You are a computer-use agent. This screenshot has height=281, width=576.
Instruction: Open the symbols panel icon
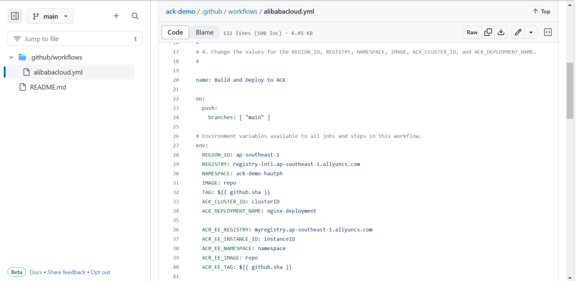coord(548,33)
